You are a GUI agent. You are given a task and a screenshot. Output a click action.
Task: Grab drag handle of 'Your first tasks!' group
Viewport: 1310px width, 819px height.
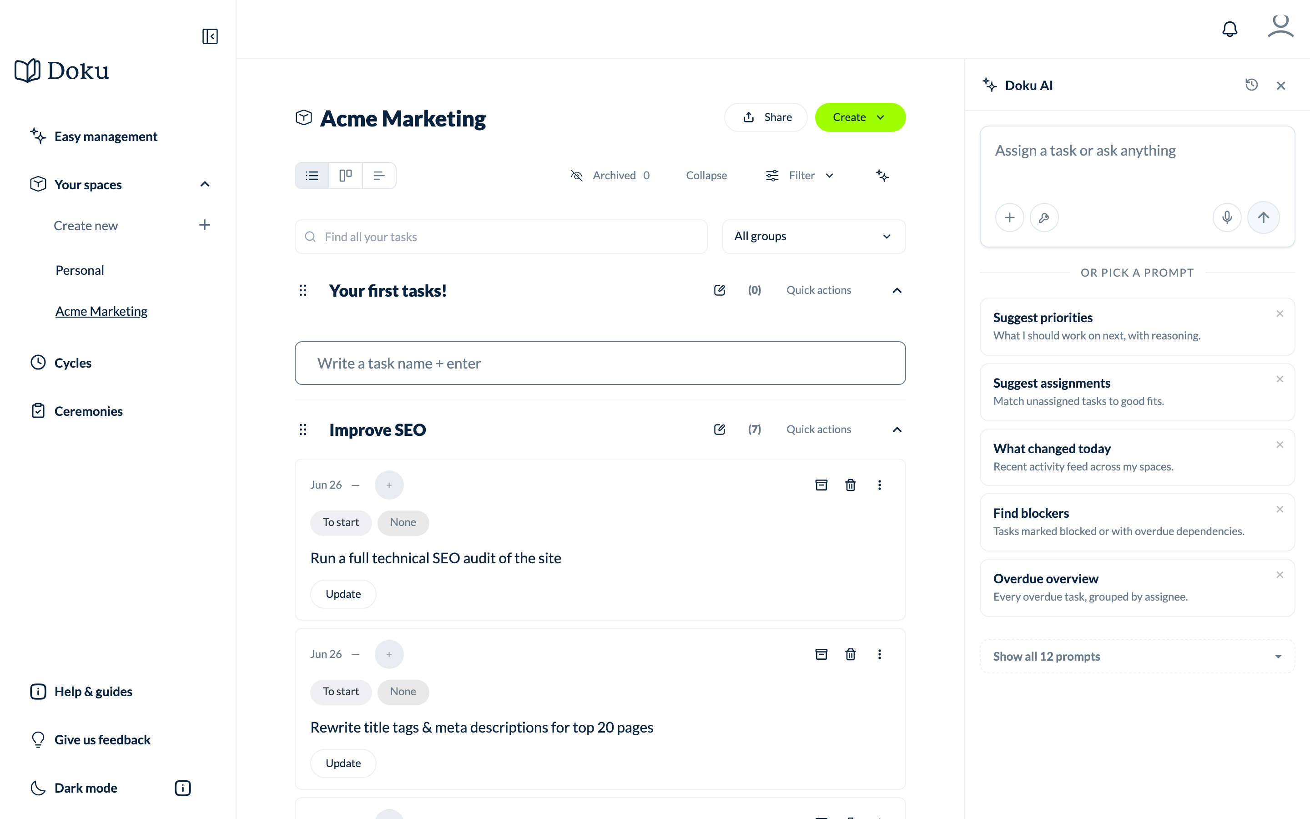click(303, 291)
